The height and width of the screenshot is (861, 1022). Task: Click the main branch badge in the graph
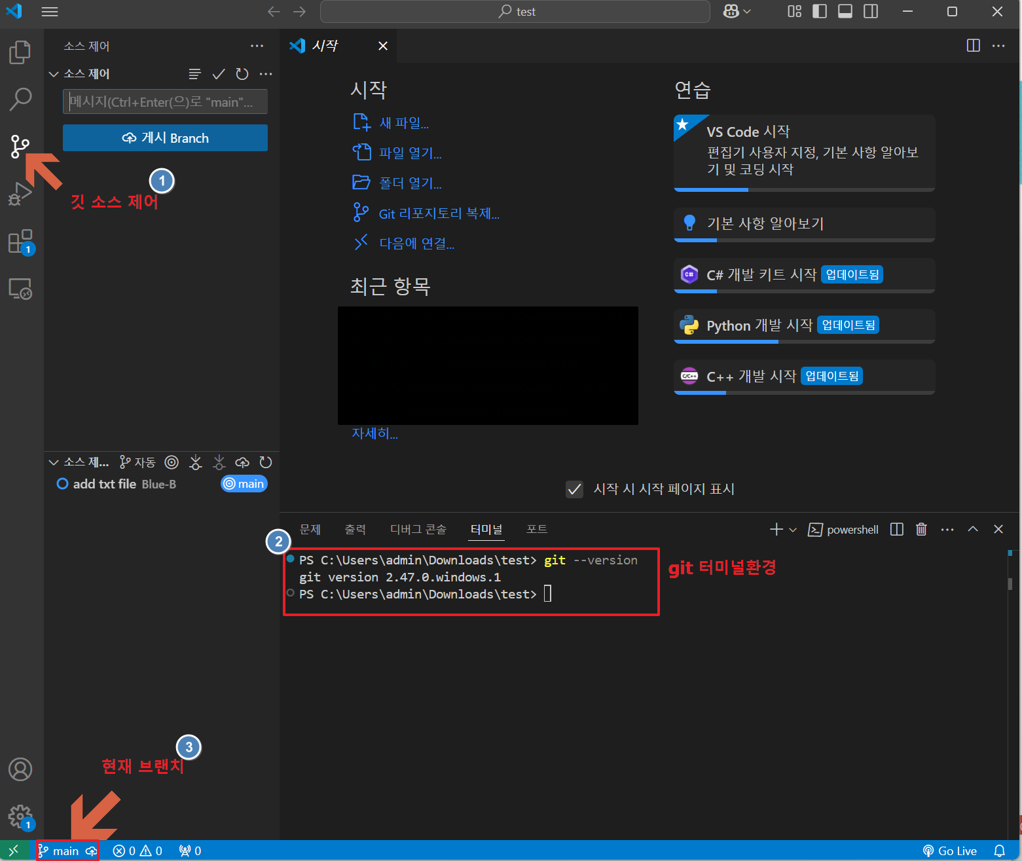[244, 484]
